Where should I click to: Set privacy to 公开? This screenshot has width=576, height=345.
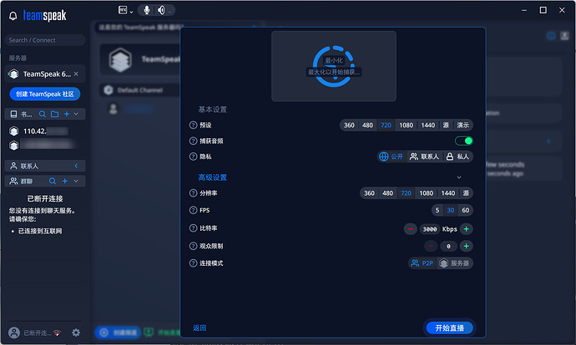392,157
